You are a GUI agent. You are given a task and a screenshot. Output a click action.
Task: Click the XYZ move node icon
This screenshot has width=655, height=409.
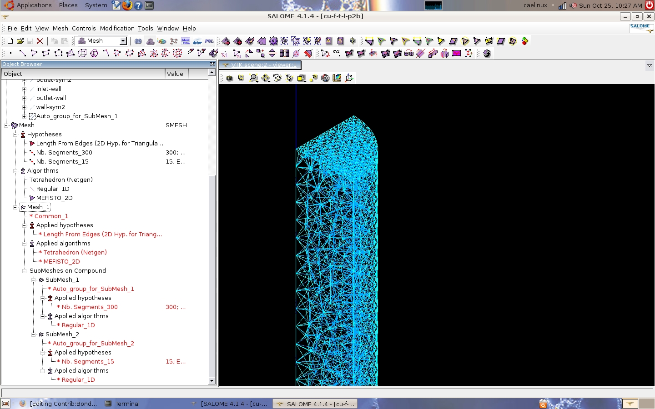point(336,53)
